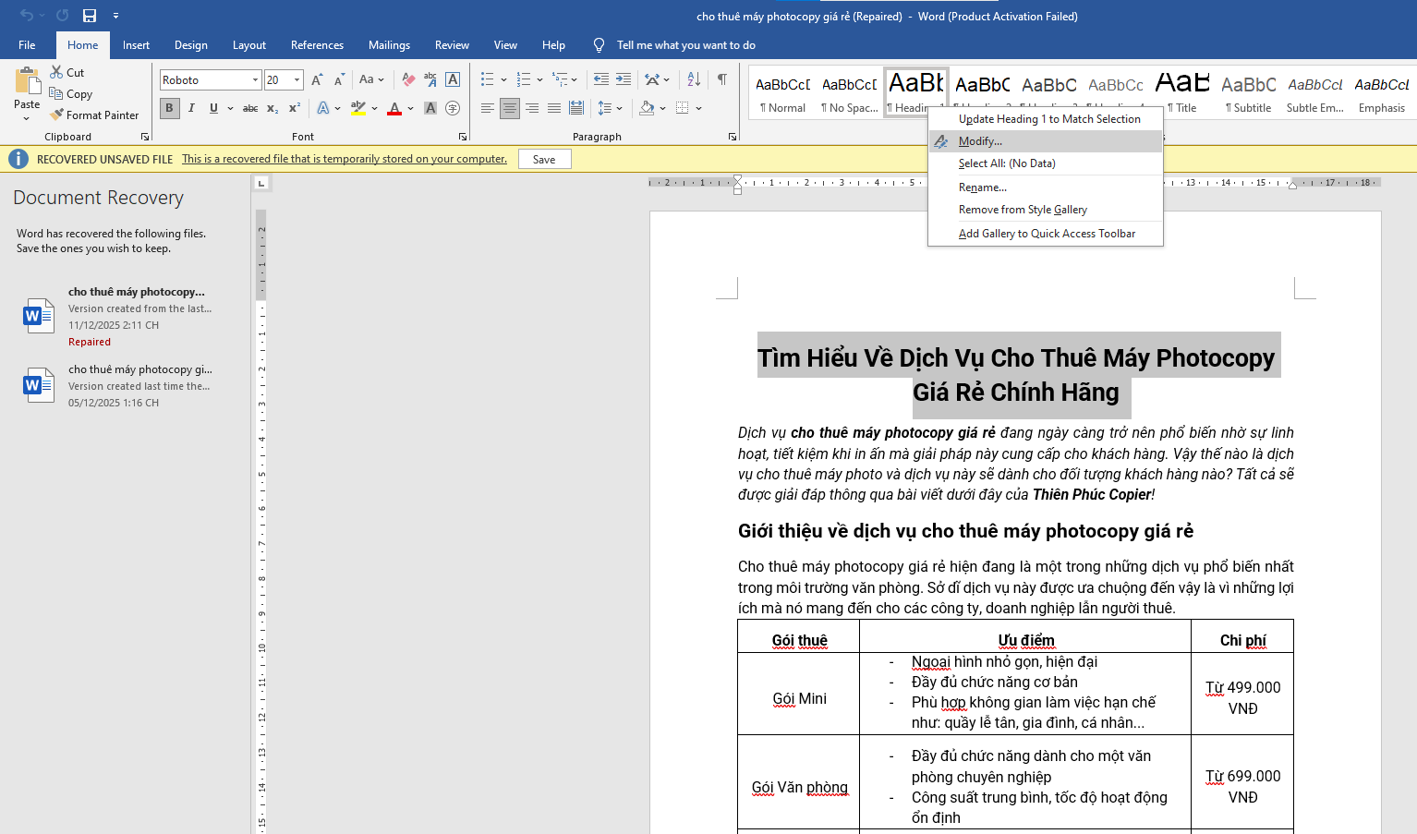
Task: Click Save in the recovered file bar
Action: (544, 158)
